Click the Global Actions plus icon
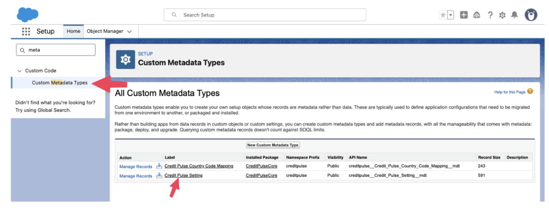This screenshot has width=549, height=208. click(x=464, y=15)
